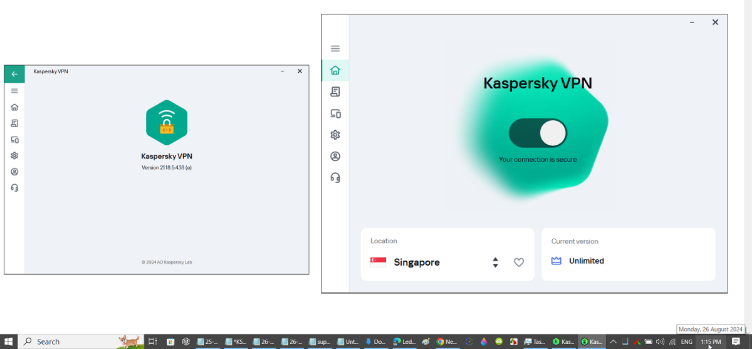Click the taskbar Search box
Viewport: 752px width, 349px height.
(81, 341)
